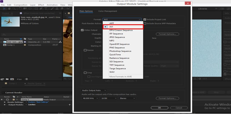Select the Clone Stamp tool

[x=57, y=8]
